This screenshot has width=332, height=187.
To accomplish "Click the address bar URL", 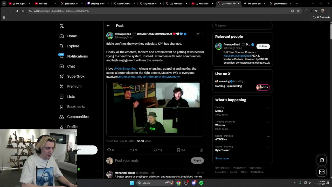I will (x=61, y=11).
